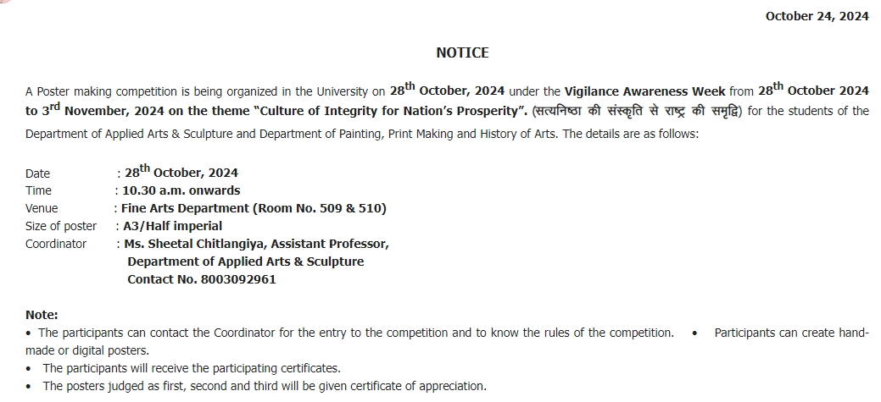Click the NOTICE heading
The image size is (881, 402).
(462, 52)
